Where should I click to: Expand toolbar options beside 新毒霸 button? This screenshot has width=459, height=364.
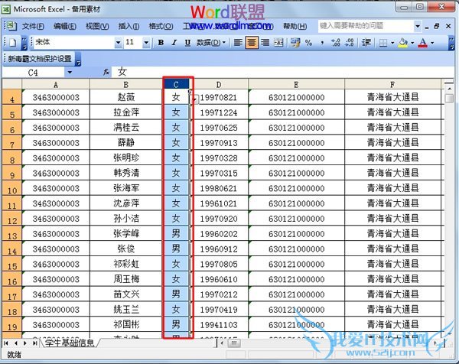coord(78,60)
